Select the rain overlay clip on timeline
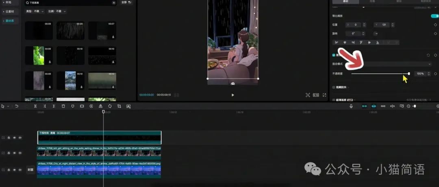The width and height of the screenshot is (439, 187). (100, 138)
